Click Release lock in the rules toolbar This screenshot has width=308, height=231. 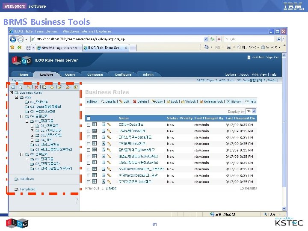(212, 101)
